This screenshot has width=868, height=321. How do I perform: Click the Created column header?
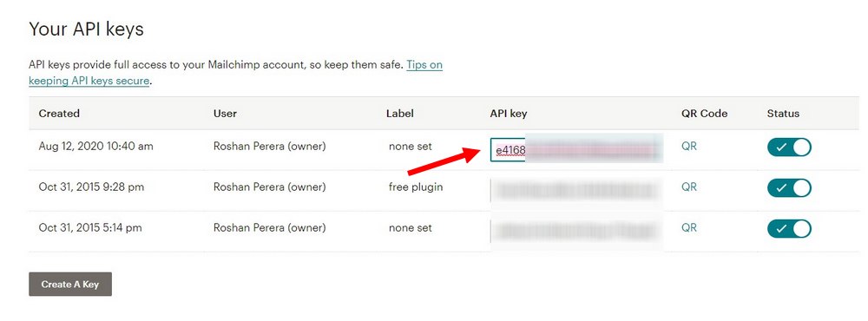click(59, 114)
